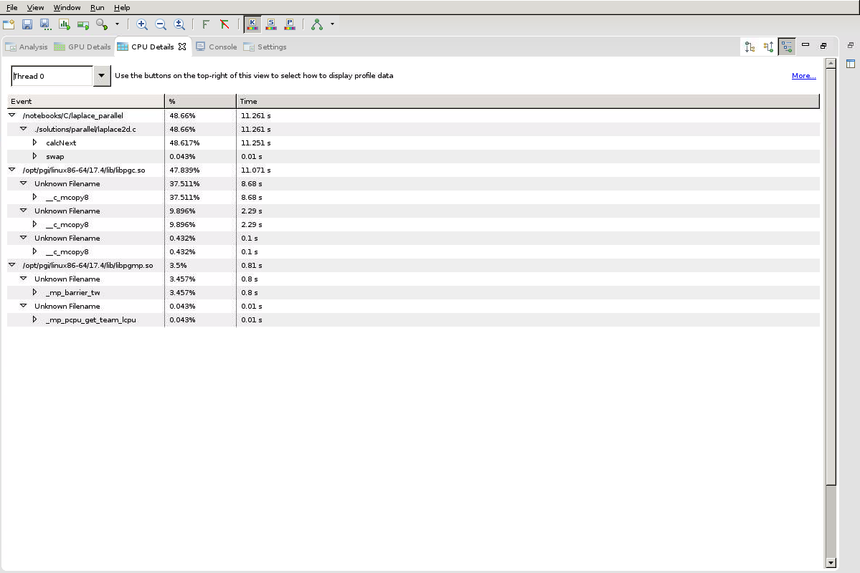Click the top-down call tree view icon

750,47
